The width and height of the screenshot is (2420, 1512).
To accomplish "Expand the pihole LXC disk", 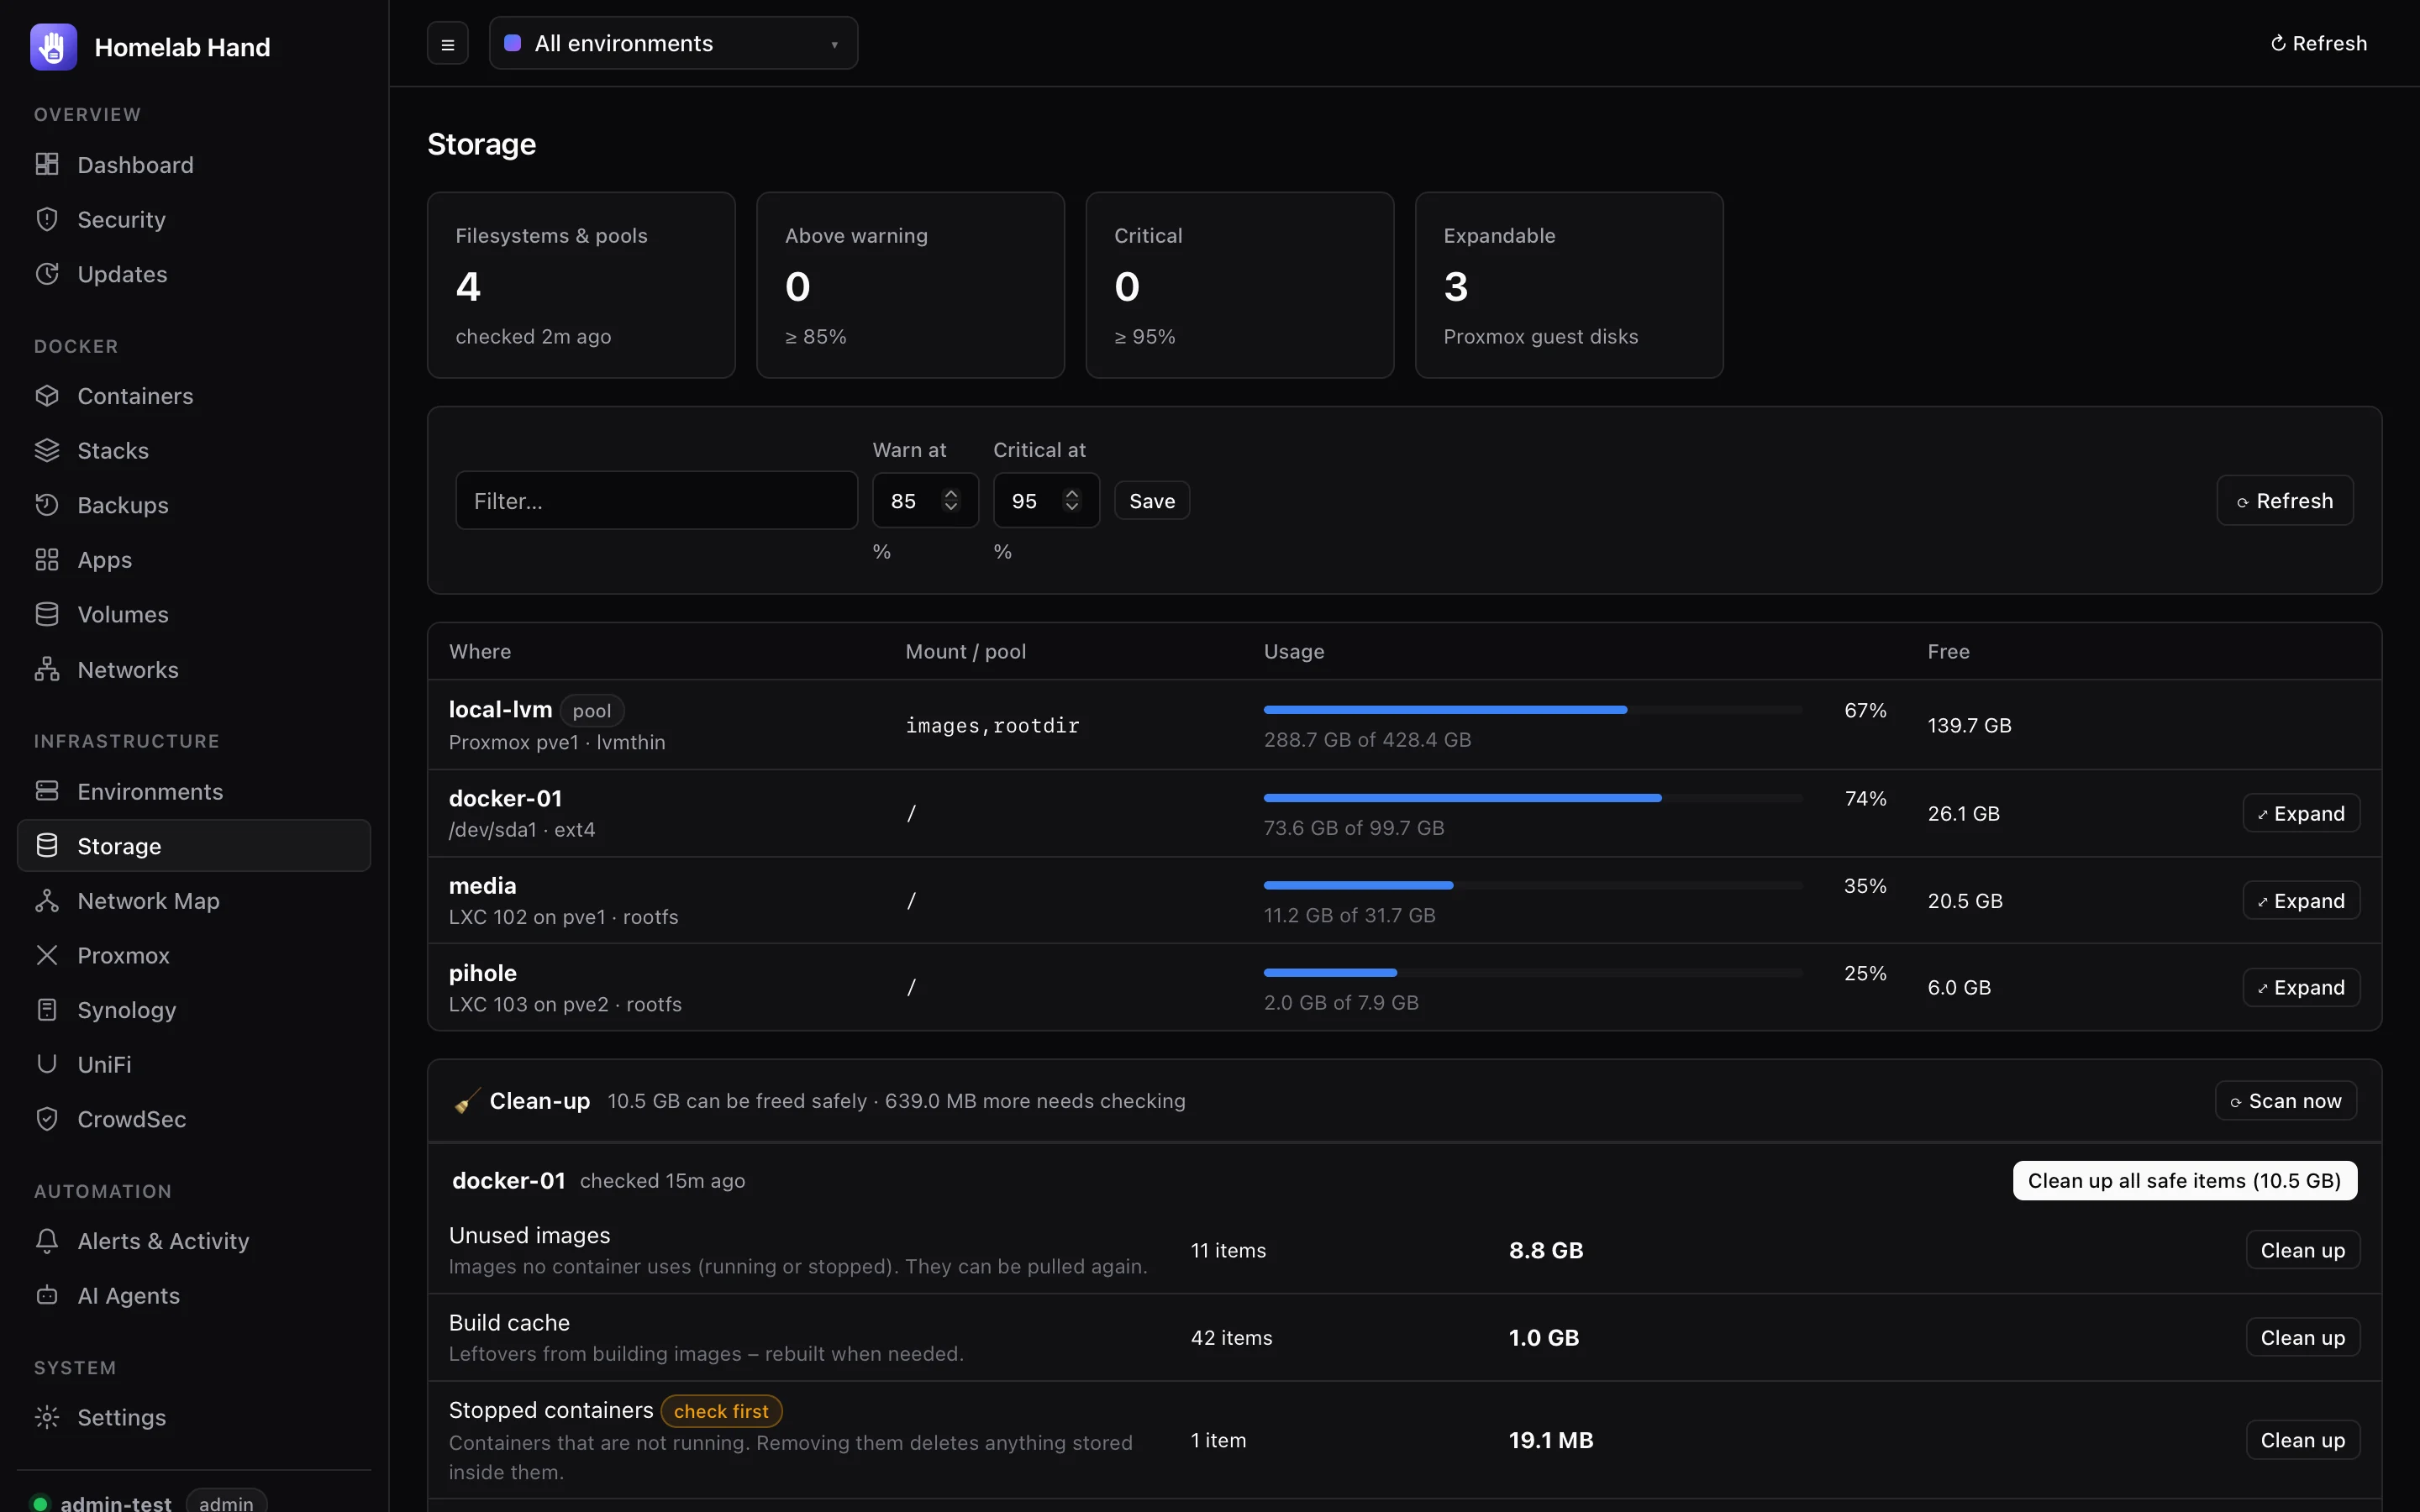I will point(2301,987).
